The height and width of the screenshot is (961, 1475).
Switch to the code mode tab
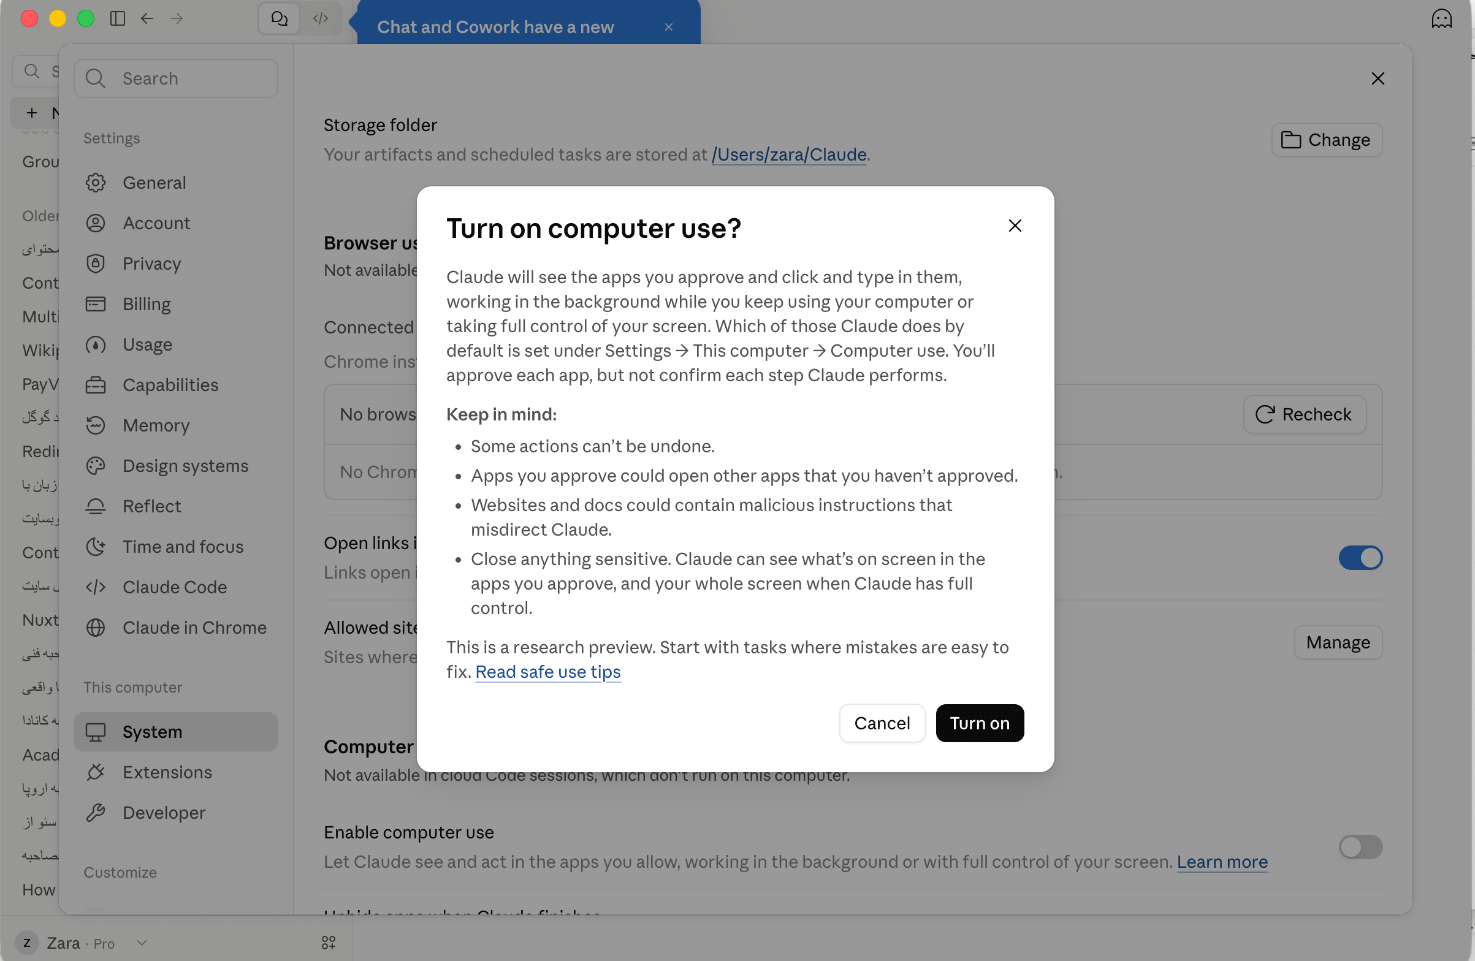pos(321,18)
